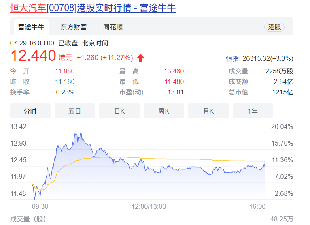This screenshot has width=310, height=225.
Task: Click the 20.04% percent axis label
Action: [x=282, y=126]
